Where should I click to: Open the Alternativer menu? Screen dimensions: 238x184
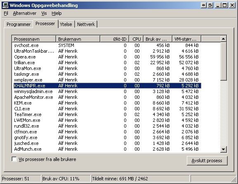click(x=25, y=13)
